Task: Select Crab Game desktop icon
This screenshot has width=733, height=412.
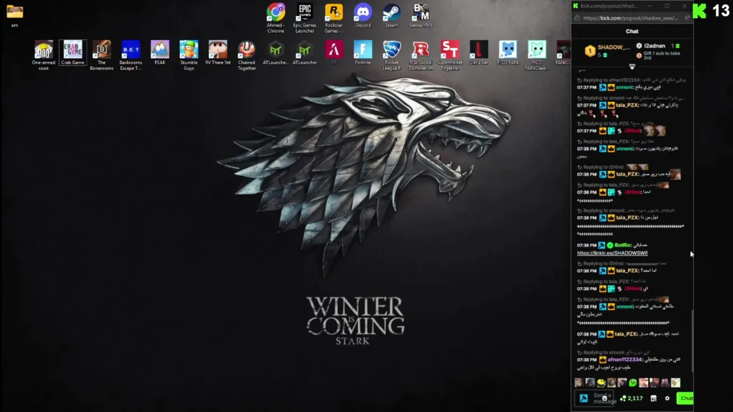Action: [x=73, y=53]
